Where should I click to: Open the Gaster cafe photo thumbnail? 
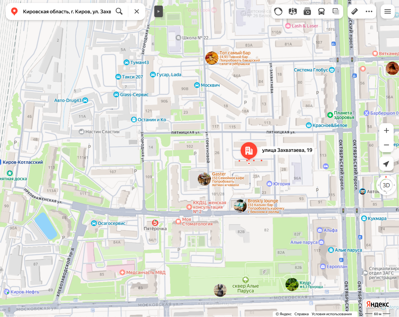(204, 179)
